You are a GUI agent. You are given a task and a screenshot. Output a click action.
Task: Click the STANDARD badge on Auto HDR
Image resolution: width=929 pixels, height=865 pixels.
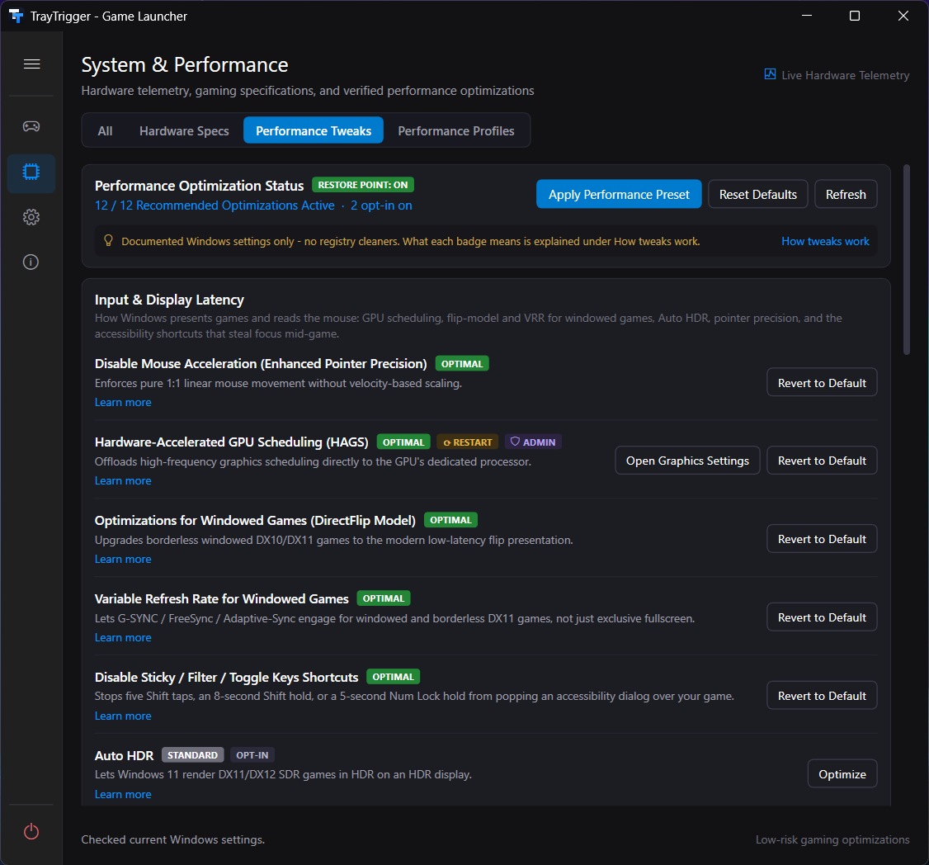click(x=192, y=754)
